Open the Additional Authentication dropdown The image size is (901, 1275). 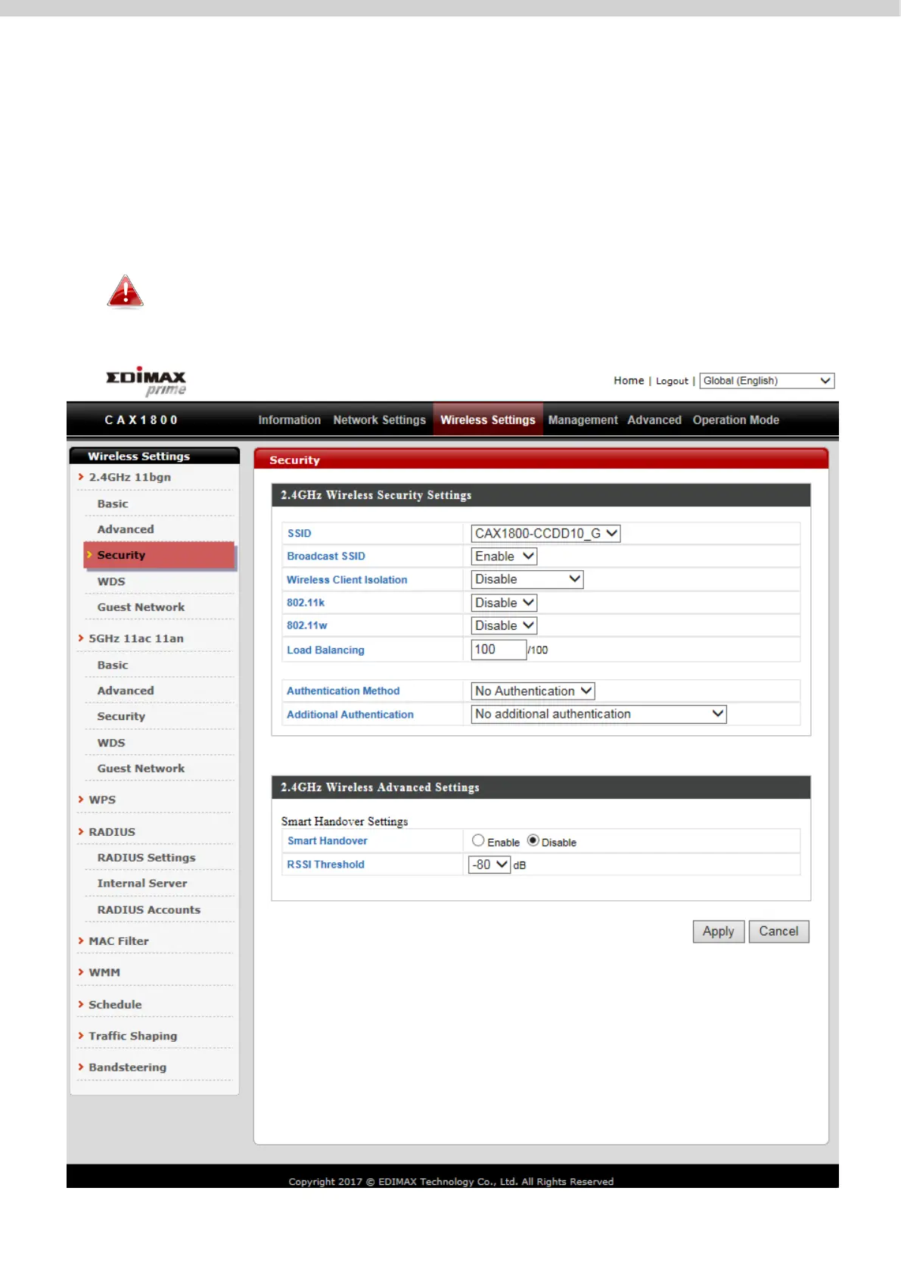pyautogui.click(x=598, y=714)
